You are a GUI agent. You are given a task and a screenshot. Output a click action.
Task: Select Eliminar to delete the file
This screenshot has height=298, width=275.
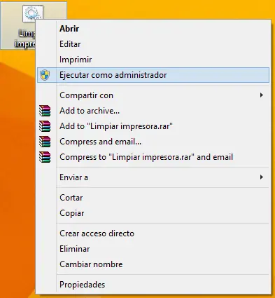pyautogui.click(x=153, y=249)
